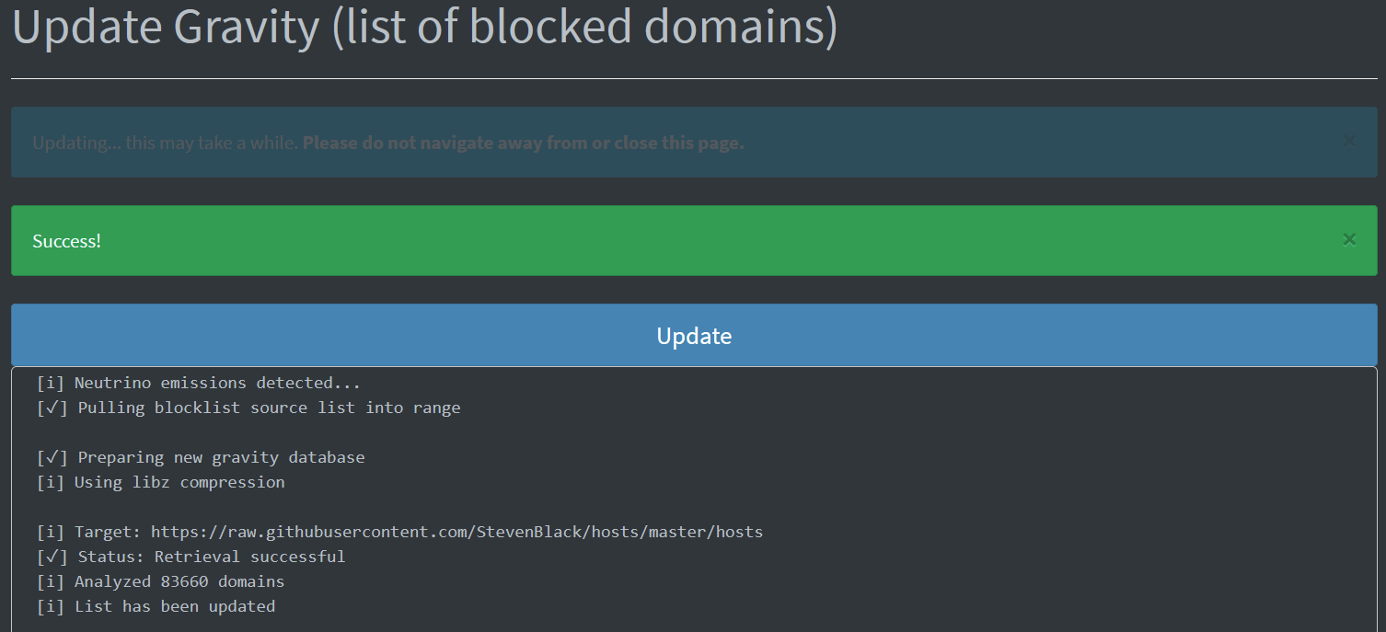Image resolution: width=1386 pixels, height=632 pixels.
Task: Click the 'Success!' message text
Action: point(66,241)
